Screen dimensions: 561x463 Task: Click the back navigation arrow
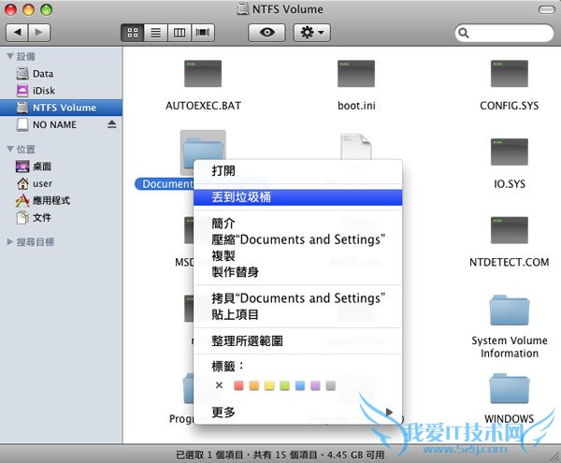click(16, 33)
